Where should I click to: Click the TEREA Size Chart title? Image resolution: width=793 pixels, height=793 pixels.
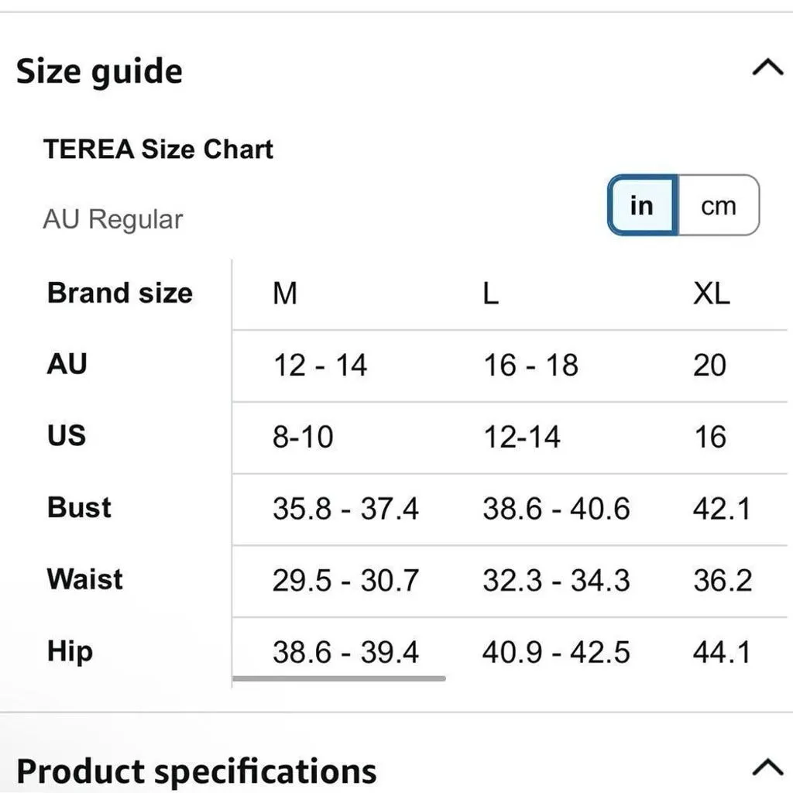[x=158, y=149]
